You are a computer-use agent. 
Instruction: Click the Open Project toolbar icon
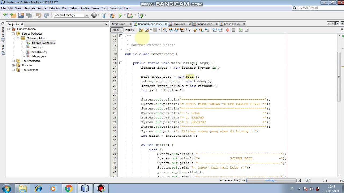click(x=21, y=16)
